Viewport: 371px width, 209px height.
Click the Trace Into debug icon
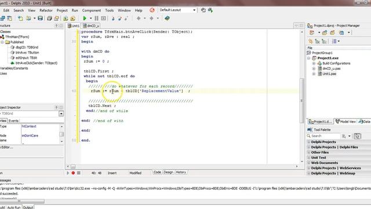point(113,18)
